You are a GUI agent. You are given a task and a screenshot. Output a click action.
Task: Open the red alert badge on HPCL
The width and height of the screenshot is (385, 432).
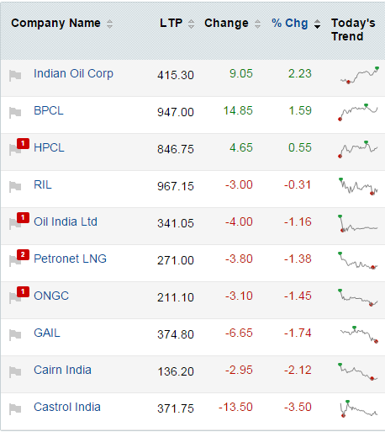point(23,143)
